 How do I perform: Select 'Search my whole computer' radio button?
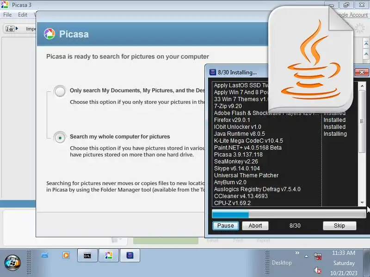tap(60, 137)
